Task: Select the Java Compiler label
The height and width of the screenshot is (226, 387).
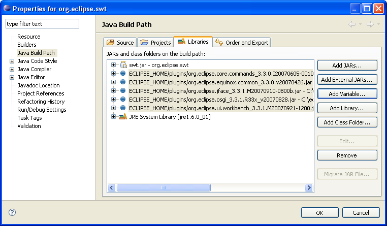Action: (35, 69)
